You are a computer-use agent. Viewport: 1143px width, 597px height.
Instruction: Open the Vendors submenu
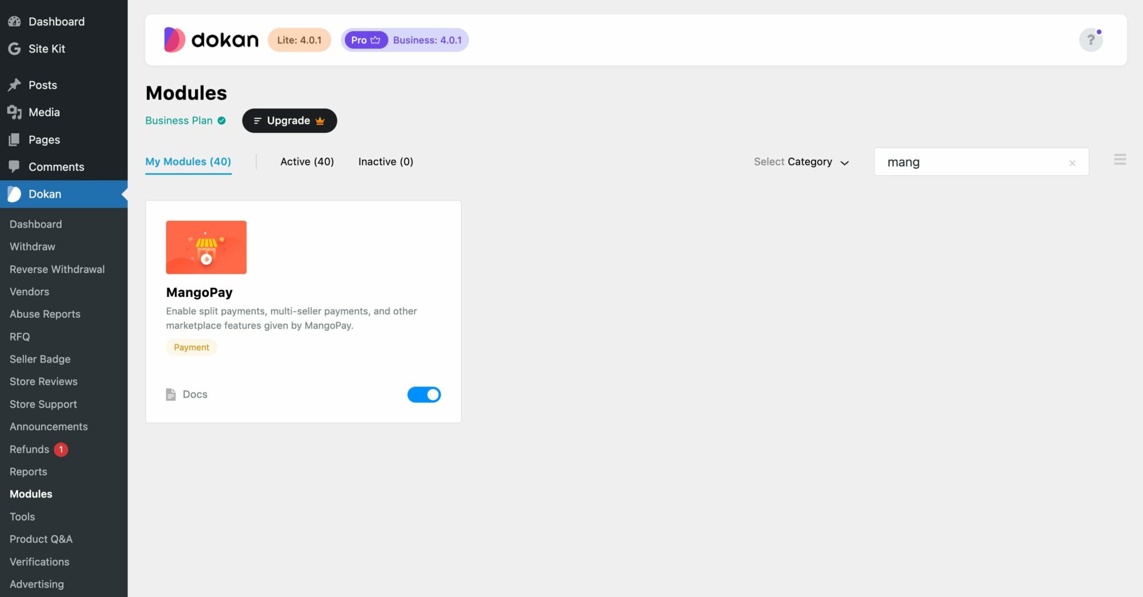point(29,292)
